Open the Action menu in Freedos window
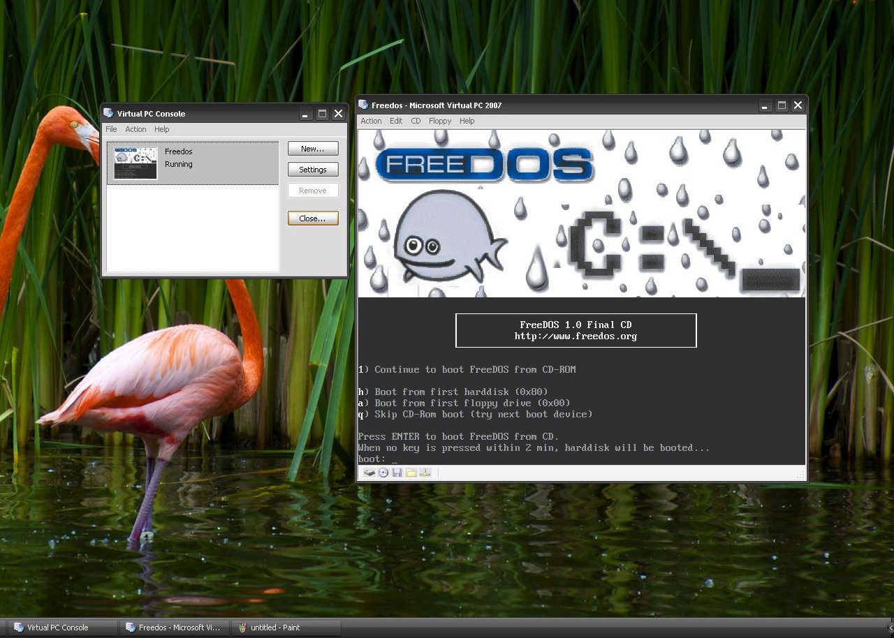894x638 pixels. (x=371, y=121)
